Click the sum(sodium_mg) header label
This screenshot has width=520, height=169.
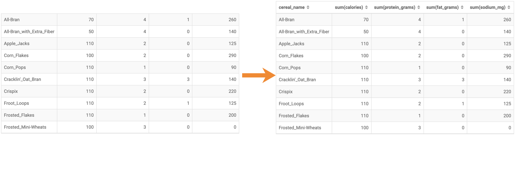tap(487, 7)
